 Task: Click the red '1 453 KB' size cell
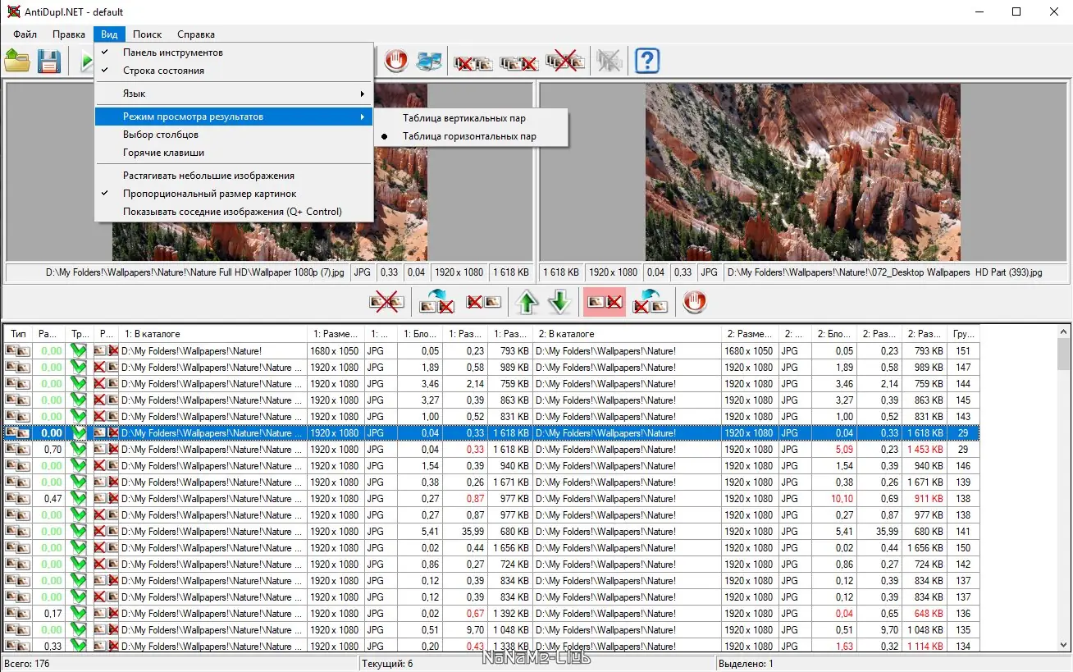point(925,450)
